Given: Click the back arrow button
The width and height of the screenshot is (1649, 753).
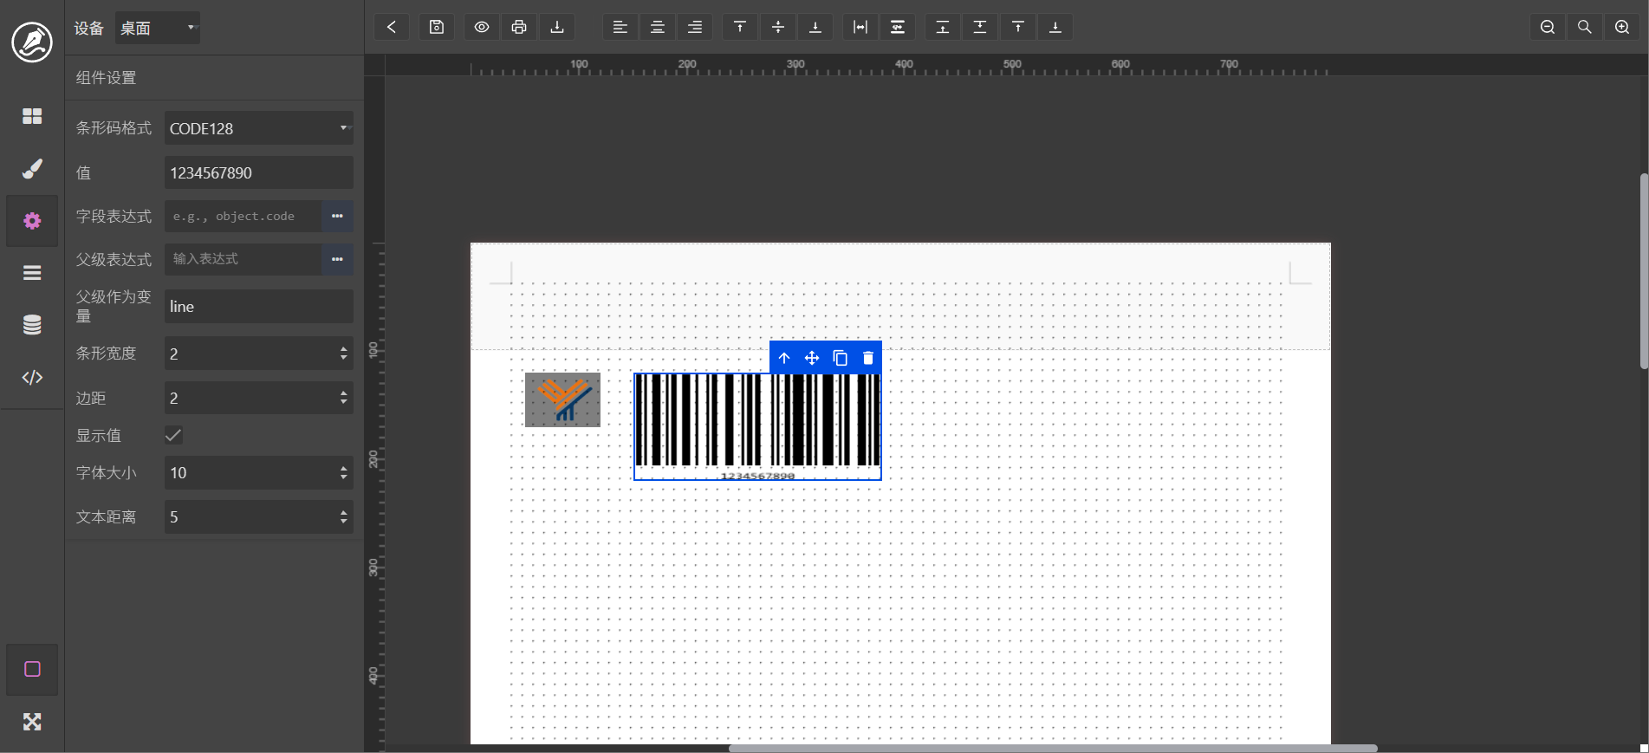Looking at the screenshot, I should click(x=392, y=27).
